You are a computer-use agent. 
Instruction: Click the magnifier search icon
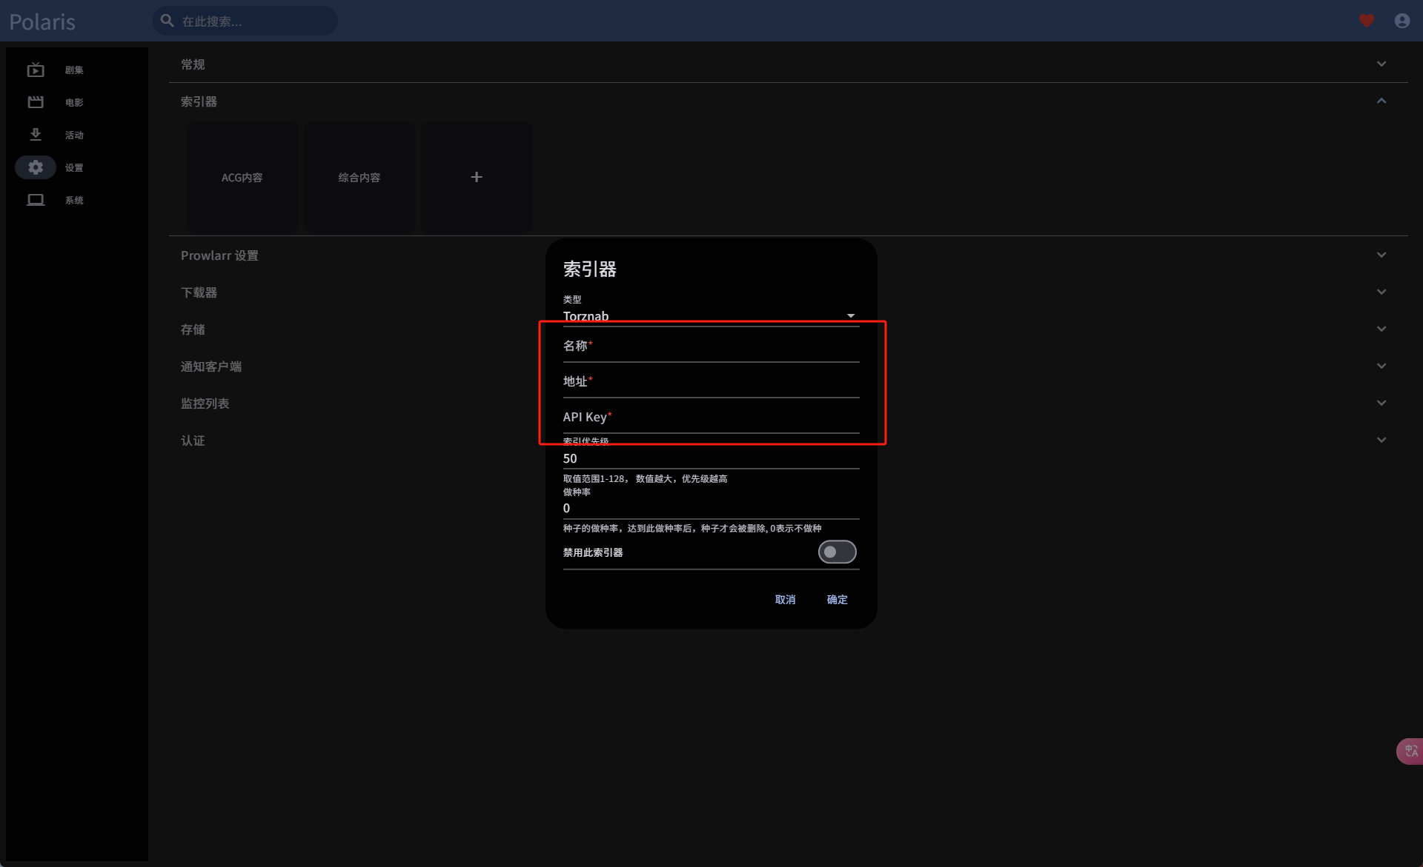pos(167,21)
